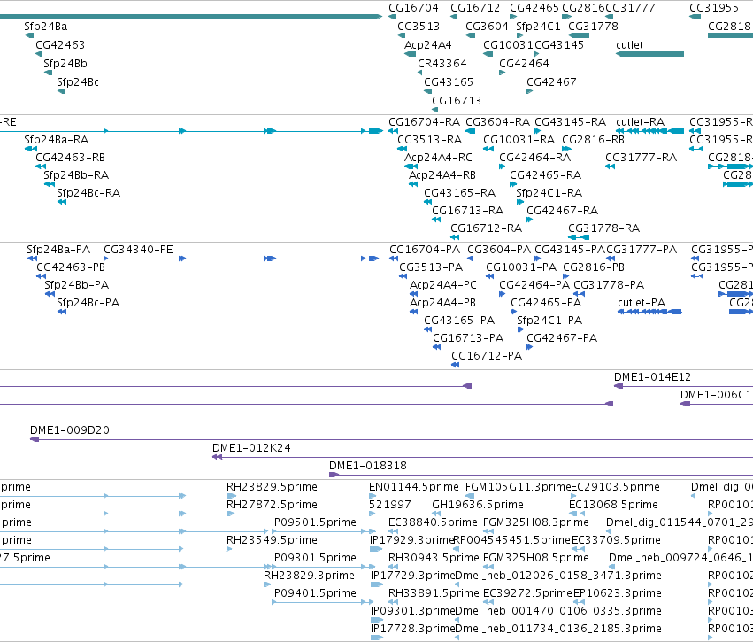Screen dimensions: 753x642
Task: Click transcript CG3604-RA
Action: pos(497,122)
